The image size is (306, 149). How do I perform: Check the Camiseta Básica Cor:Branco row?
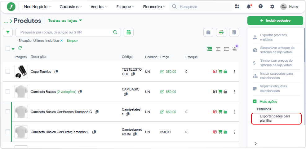coord(8,112)
